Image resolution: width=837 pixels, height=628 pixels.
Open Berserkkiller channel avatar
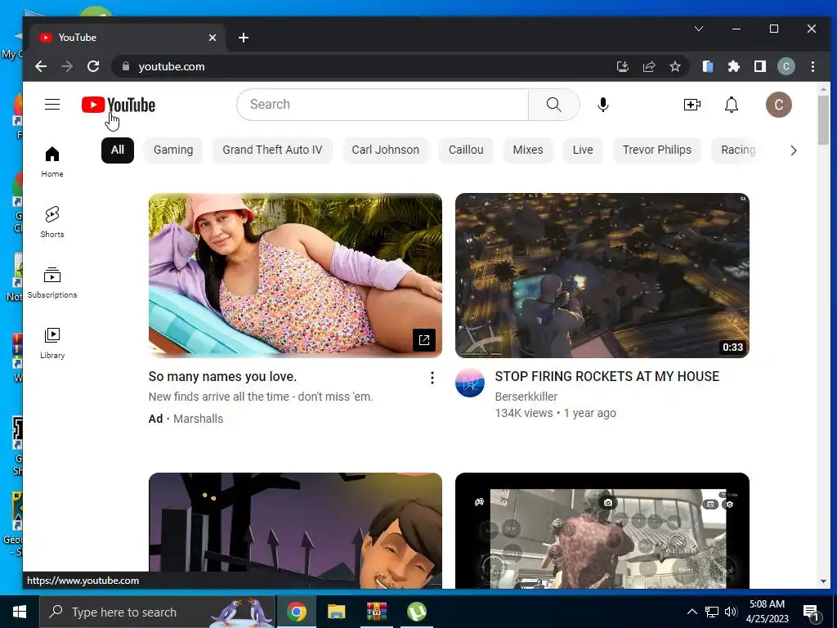pos(470,383)
